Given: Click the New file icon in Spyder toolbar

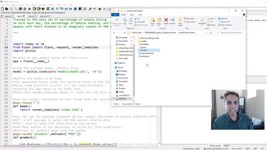Looking at the screenshot, I should [3, 9].
